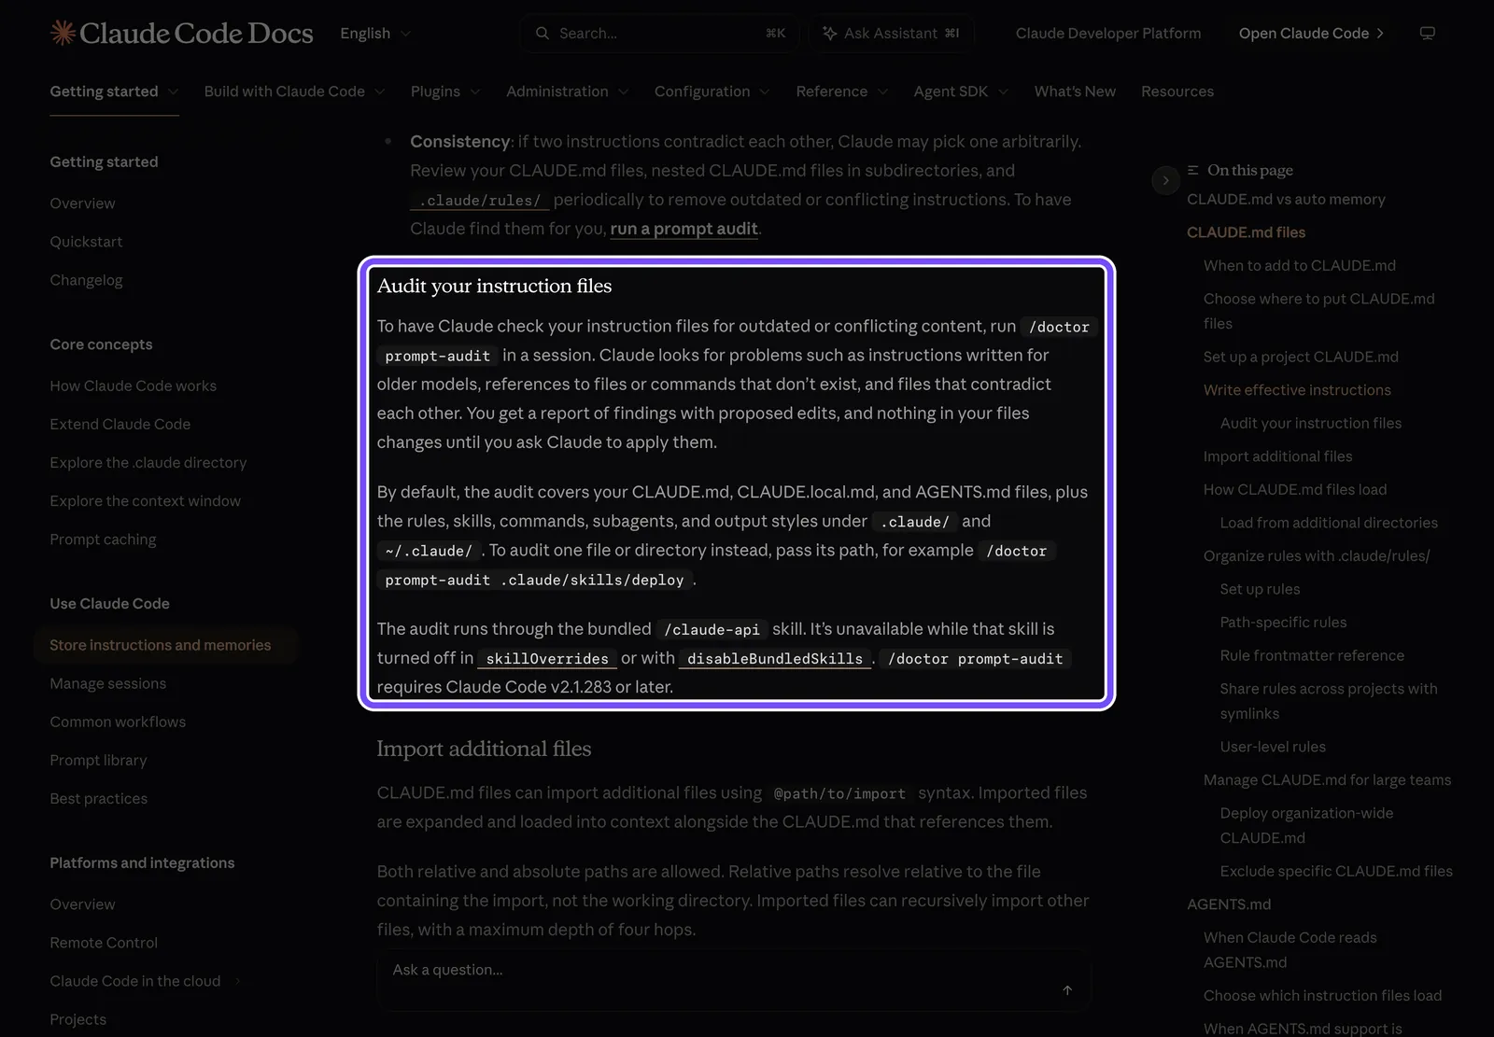Image resolution: width=1494 pixels, height=1037 pixels.
Task: Jump to Audit your instruction files anchor
Action: click(x=1311, y=424)
